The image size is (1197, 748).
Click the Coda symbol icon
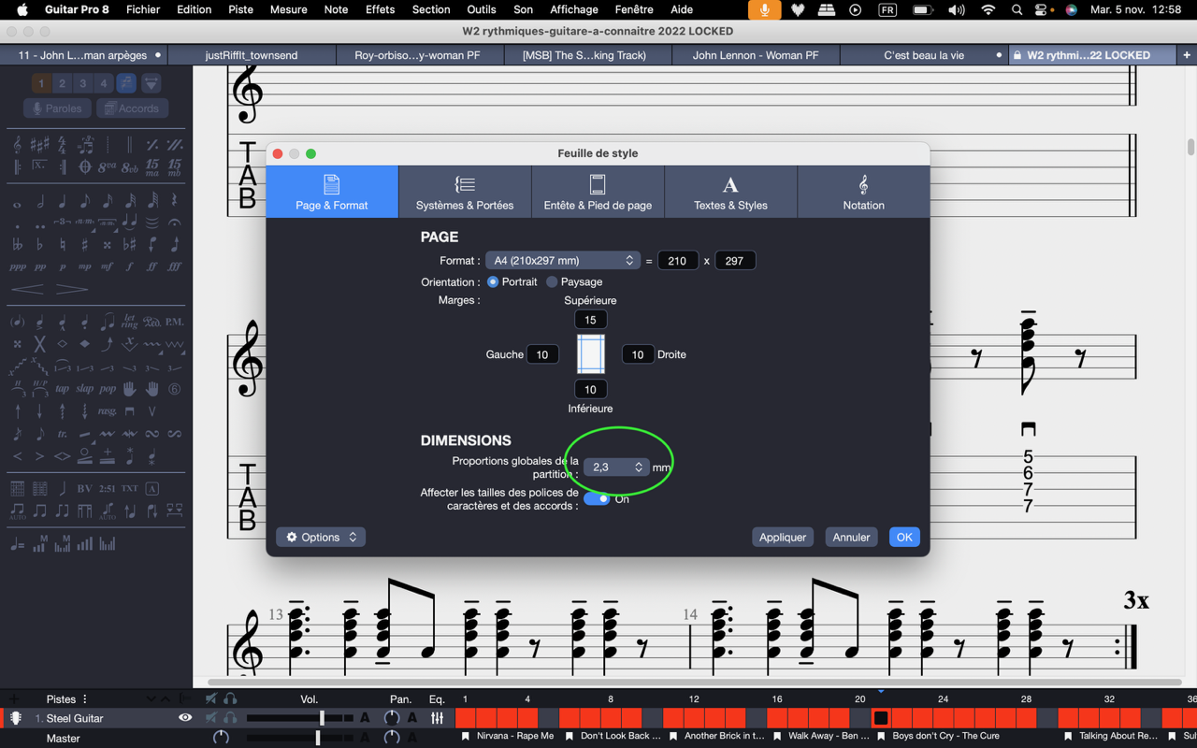85,166
